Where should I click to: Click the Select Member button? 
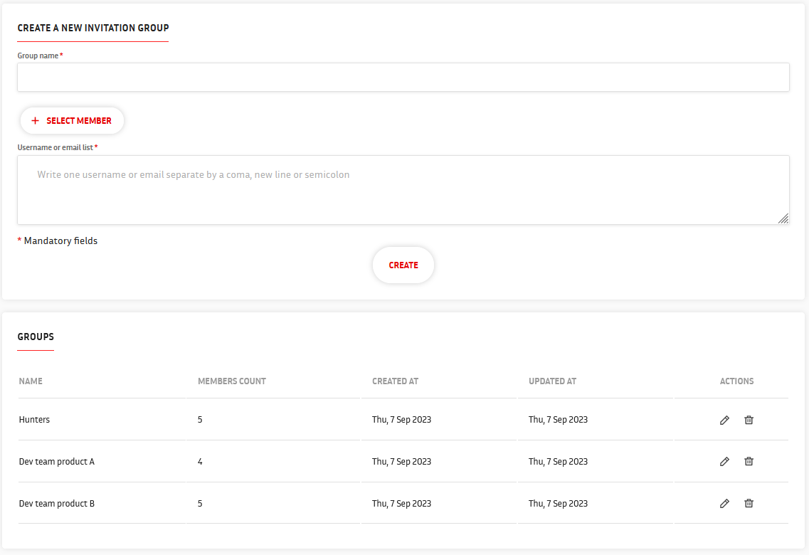click(x=72, y=121)
